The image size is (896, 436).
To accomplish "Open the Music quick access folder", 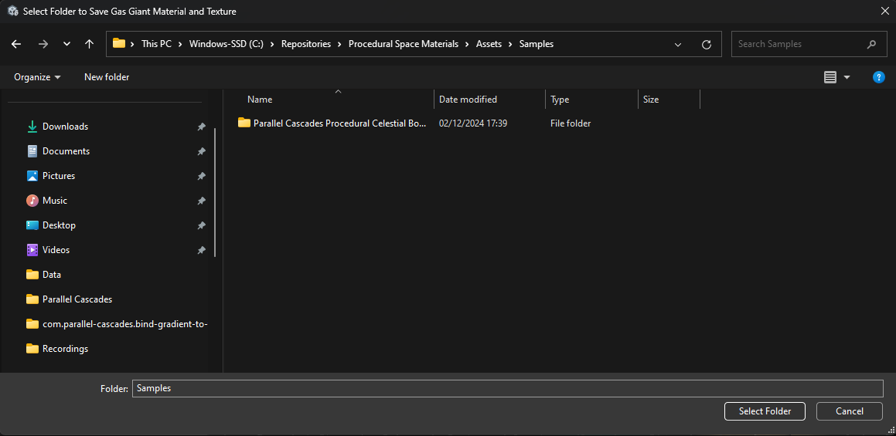I will 54,201.
